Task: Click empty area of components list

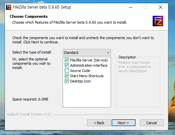Action: [87, 95]
